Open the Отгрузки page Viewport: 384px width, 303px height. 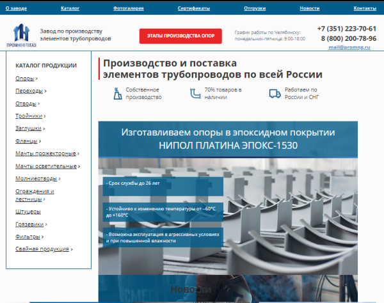point(255,8)
